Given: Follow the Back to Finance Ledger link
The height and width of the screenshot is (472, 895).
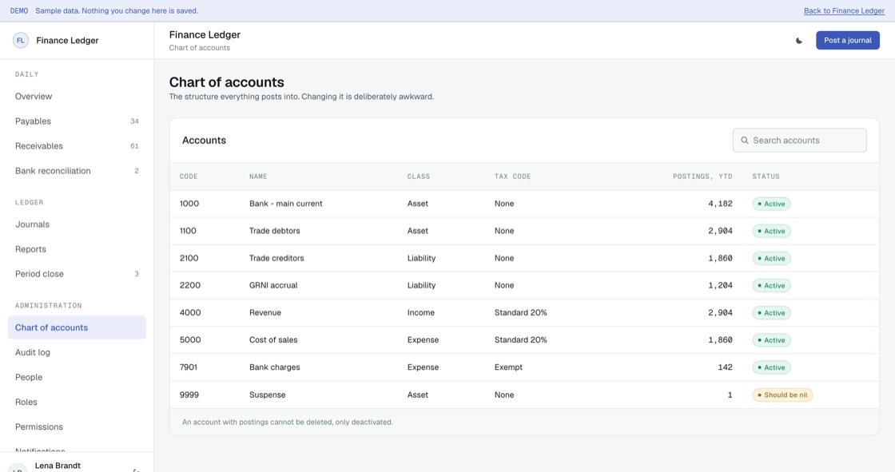Looking at the screenshot, I should tap(844, 11).
